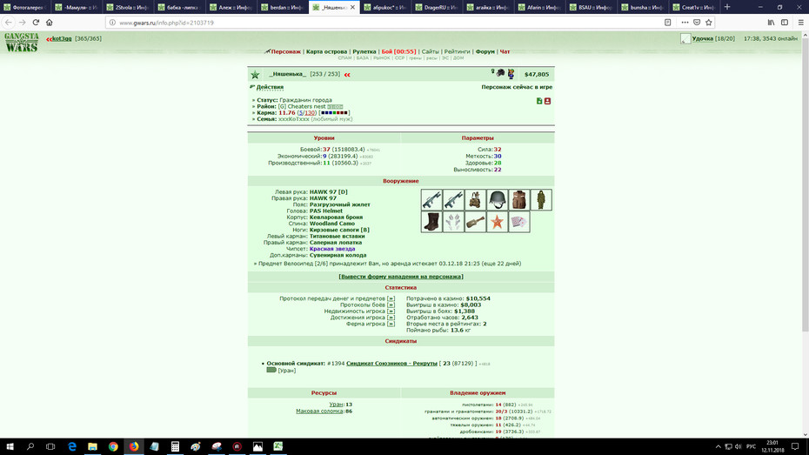Open page actions three-dots menu in address bar
The height and width of the screenshot is (455, 809).
click(x=685, y=22)
